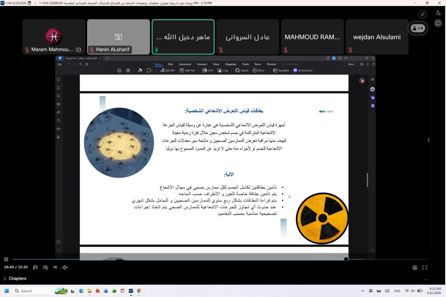Viewport: 446px width, 297px height.
Task: Select Hanin ALsharif participant tile
Action: coord(119,37)
